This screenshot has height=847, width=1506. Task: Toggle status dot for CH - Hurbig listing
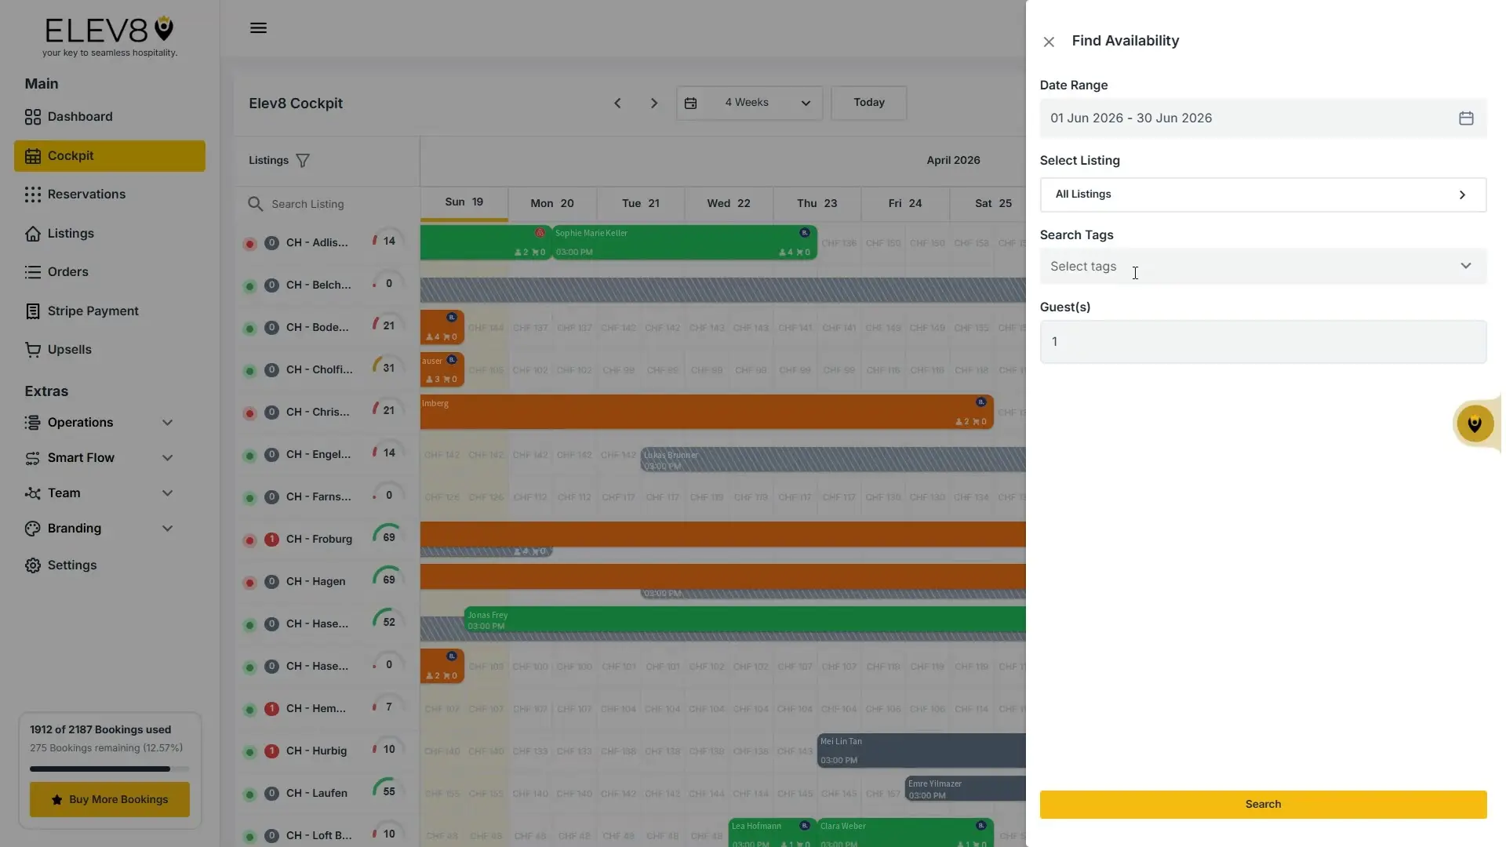pyautogui.click(x=249, y=752)
